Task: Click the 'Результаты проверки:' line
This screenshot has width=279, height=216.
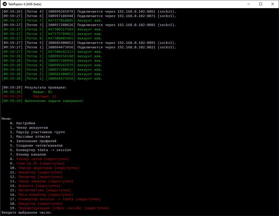Action: tap(34, 87)
